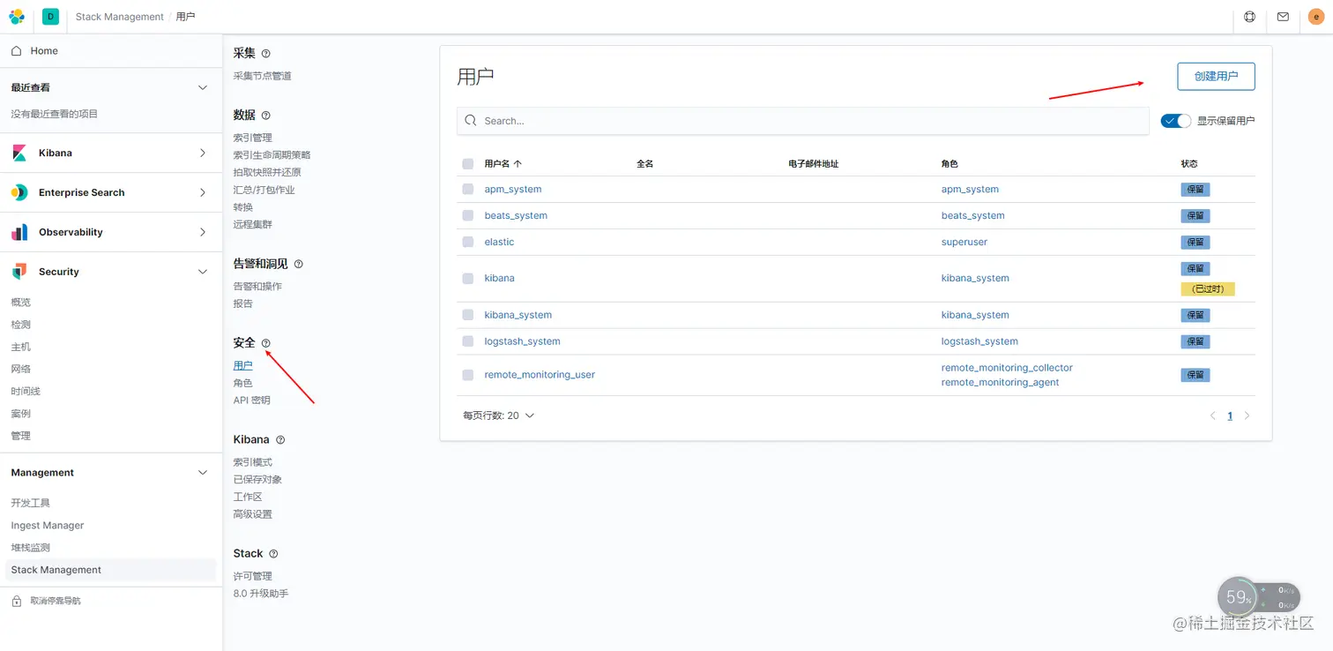The image size is (1333, 651).
Task: Click the help icon next to 数据
Action: (x=266, y=116)
